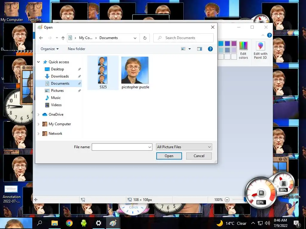
Task: Go to Downloads in the navigation pane
Action: point(60,76)
